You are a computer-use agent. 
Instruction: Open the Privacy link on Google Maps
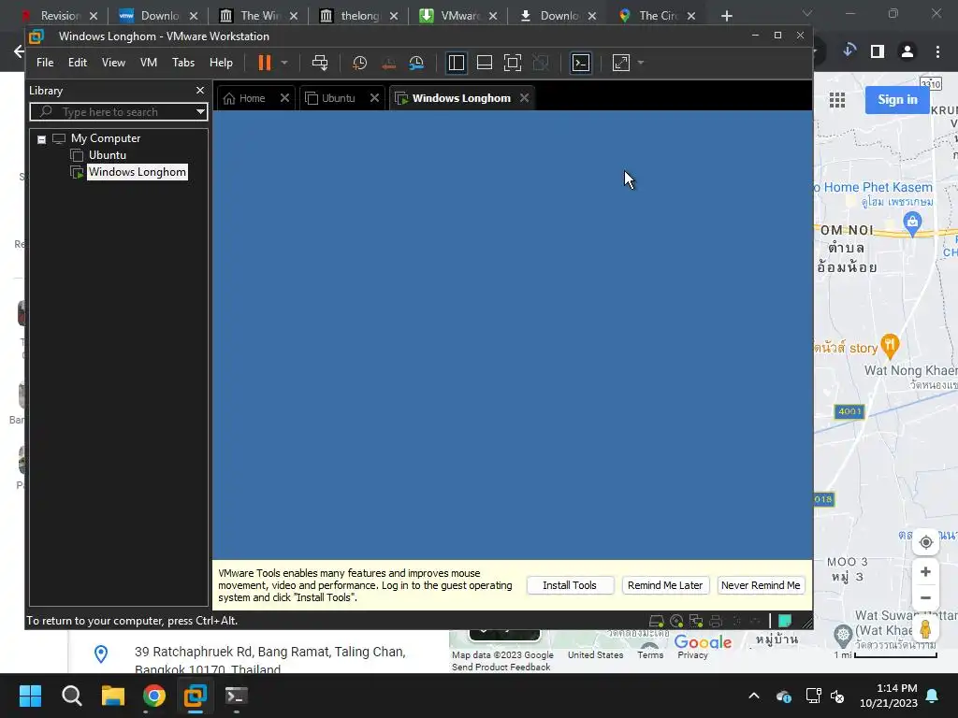(693, 654)
